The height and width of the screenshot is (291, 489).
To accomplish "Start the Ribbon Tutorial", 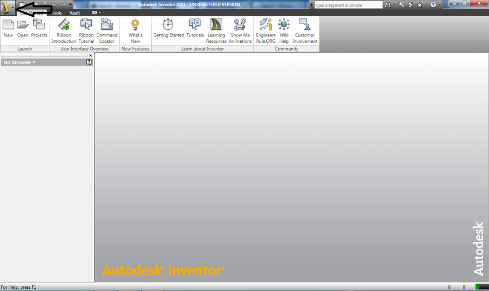I will pos(86,24).
